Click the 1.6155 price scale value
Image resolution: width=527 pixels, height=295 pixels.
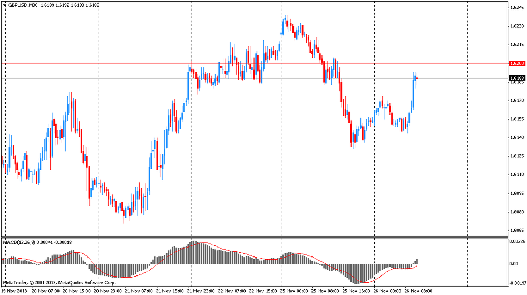517,119
